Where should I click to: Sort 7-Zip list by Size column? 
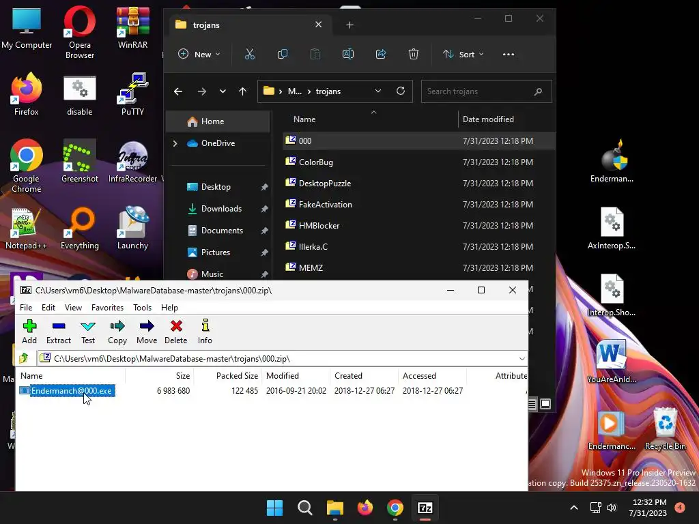160,376
